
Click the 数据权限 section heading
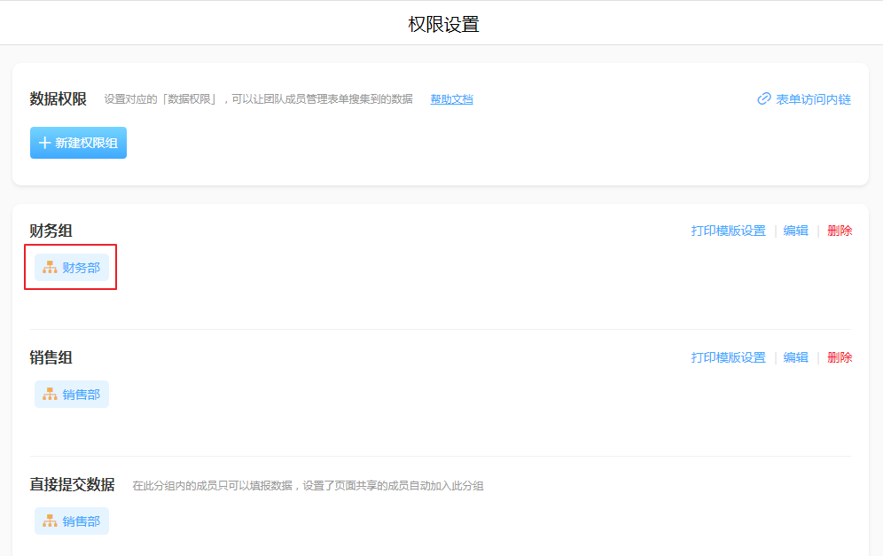click(x=59, y=98)
